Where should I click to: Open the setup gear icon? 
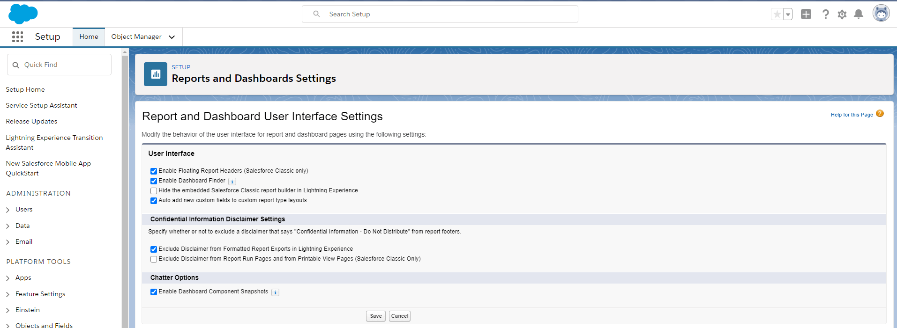coord(842,15)
